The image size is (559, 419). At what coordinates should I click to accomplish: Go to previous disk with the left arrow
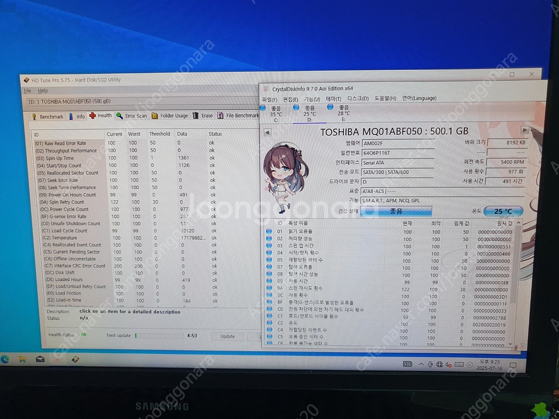click(x=267, y=132)
